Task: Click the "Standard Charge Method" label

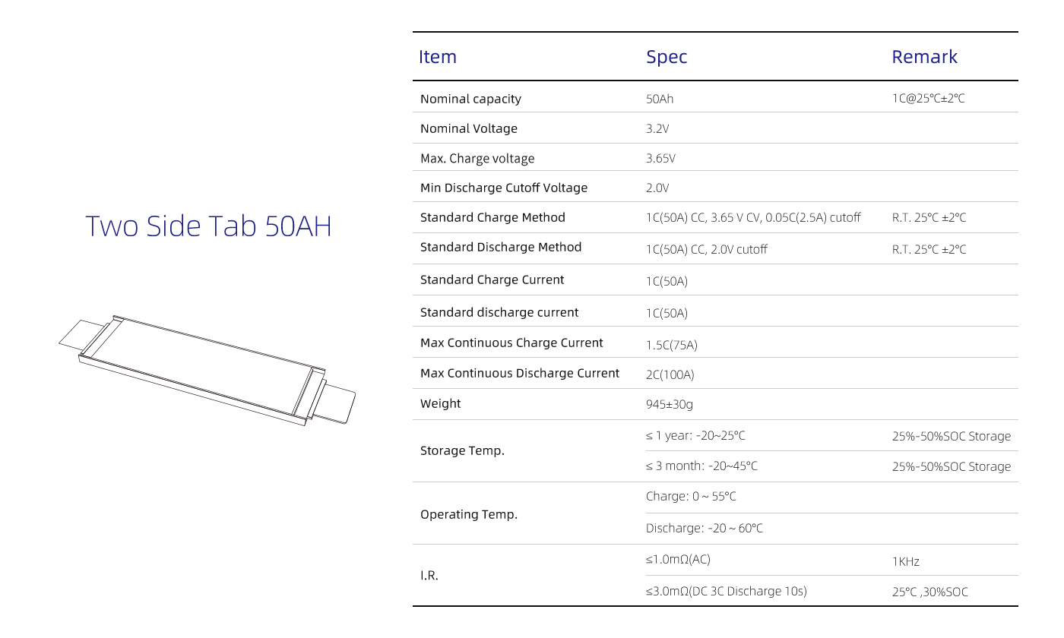Action: tap(492, 217)
